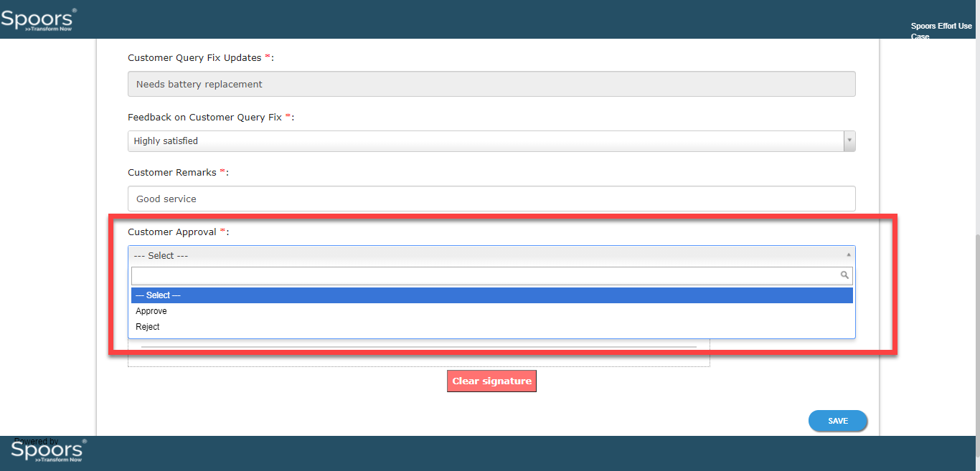980x471 pixels.
Task: Click the Clear signature button
Action: (x=491, y=381)
